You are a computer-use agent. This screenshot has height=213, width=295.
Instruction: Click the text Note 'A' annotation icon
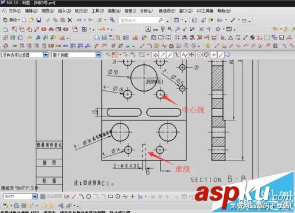(x=148, y=30)
